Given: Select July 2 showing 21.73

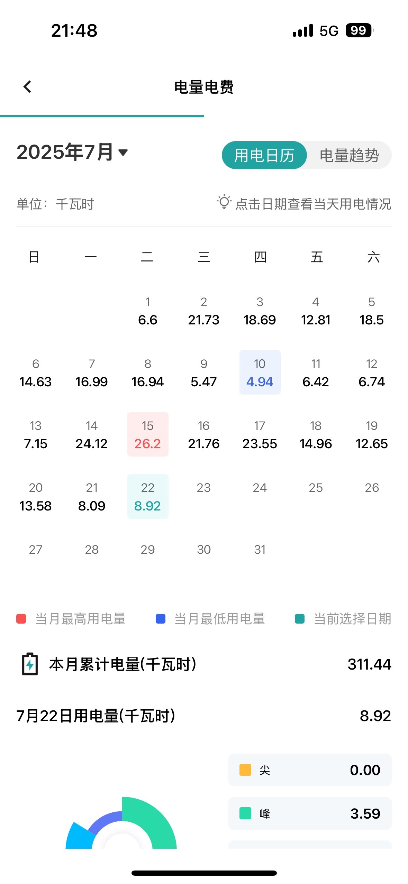Looking at the screenshot, I should [204, 311].
